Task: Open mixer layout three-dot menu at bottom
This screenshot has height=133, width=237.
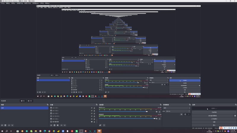Action: [x=104, y=125]
